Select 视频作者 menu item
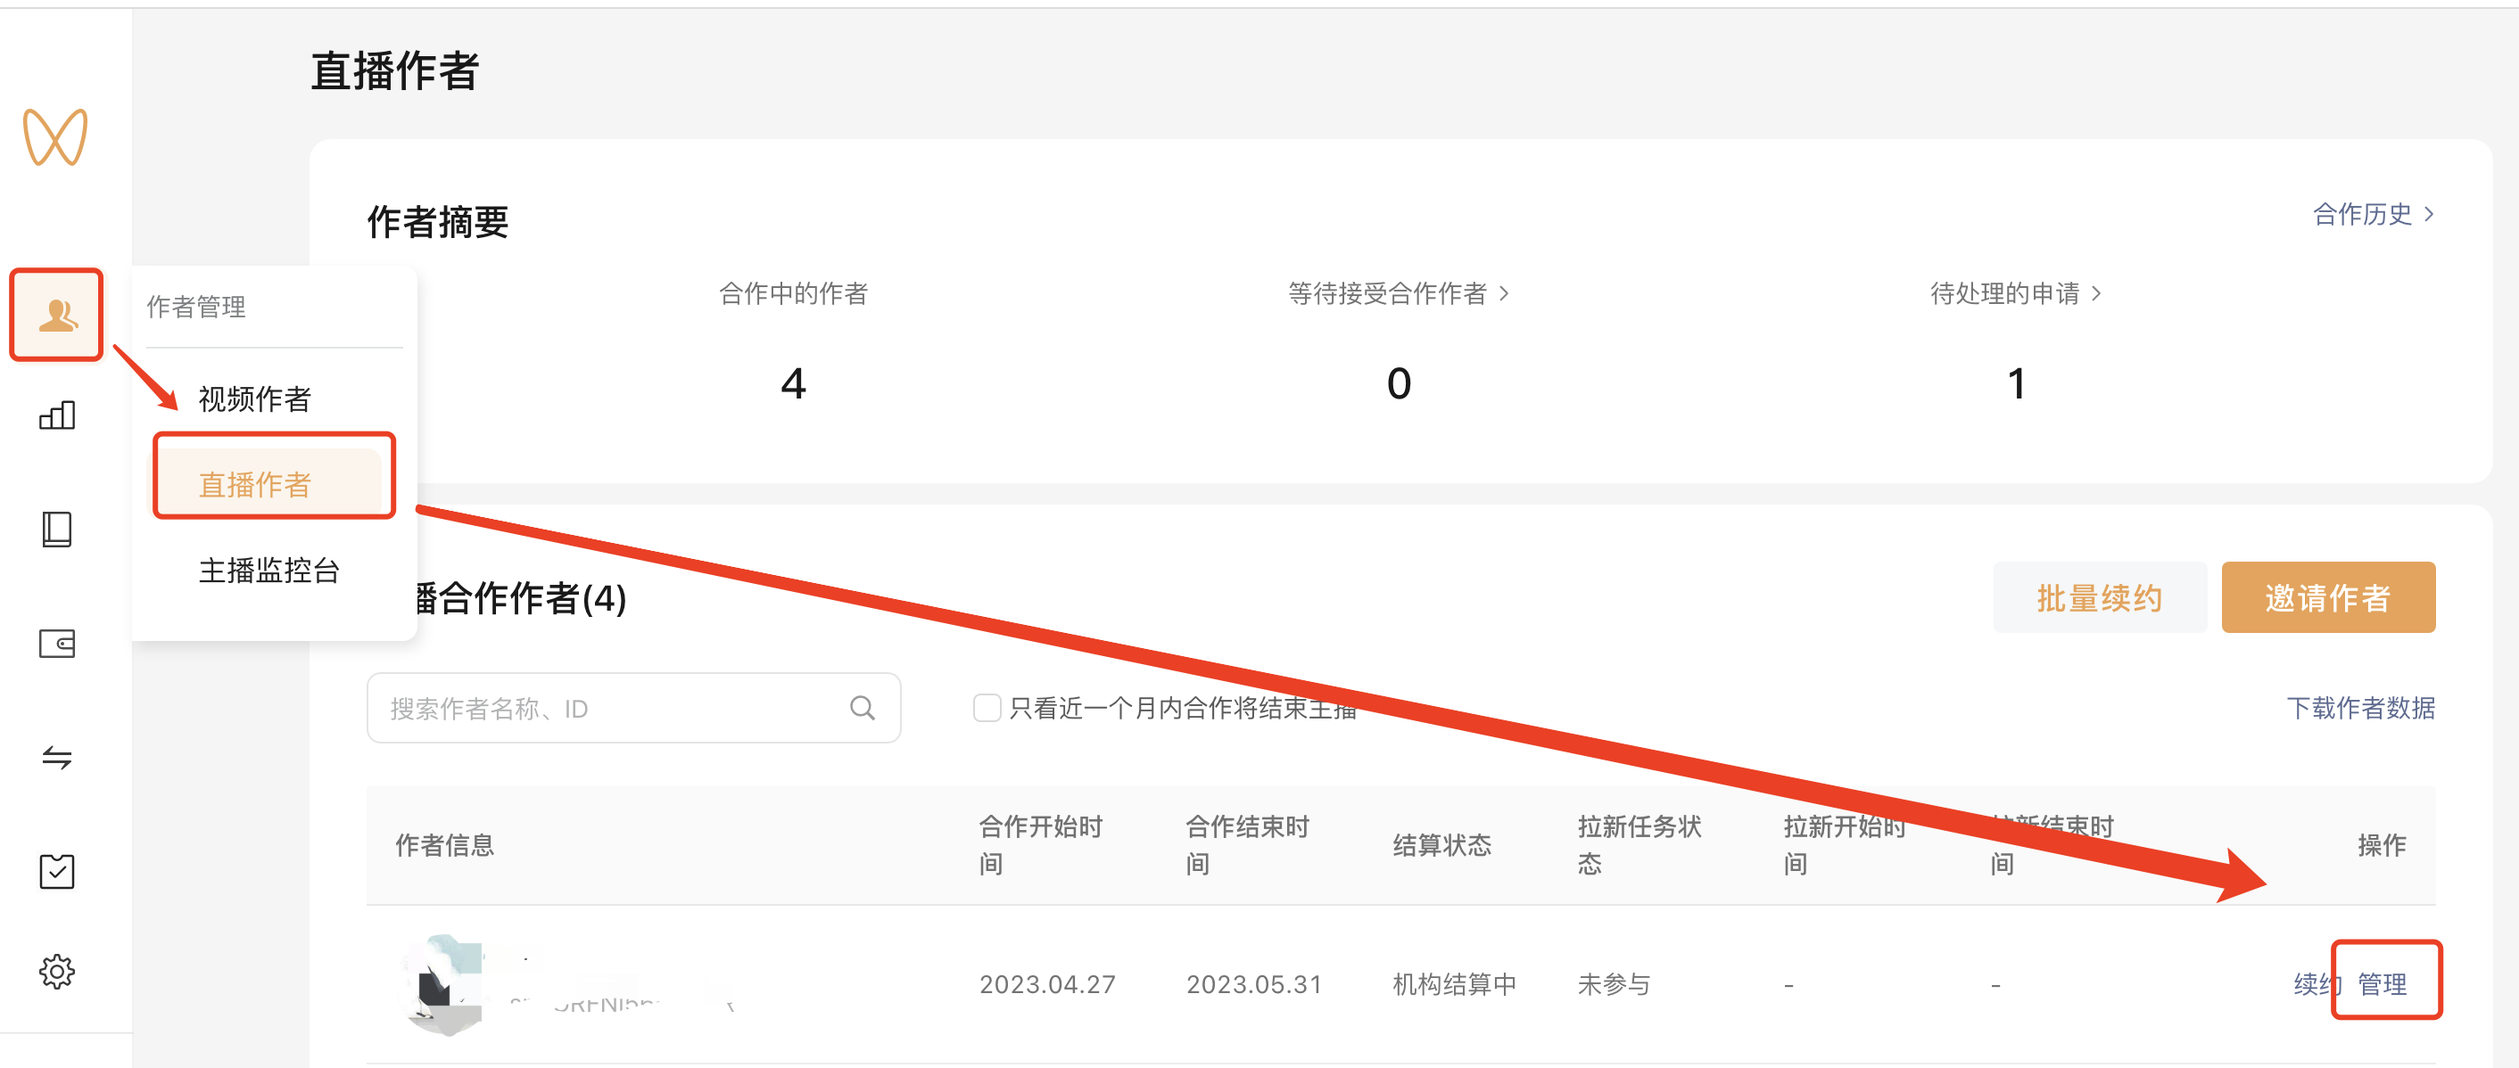 click(254, 398)
